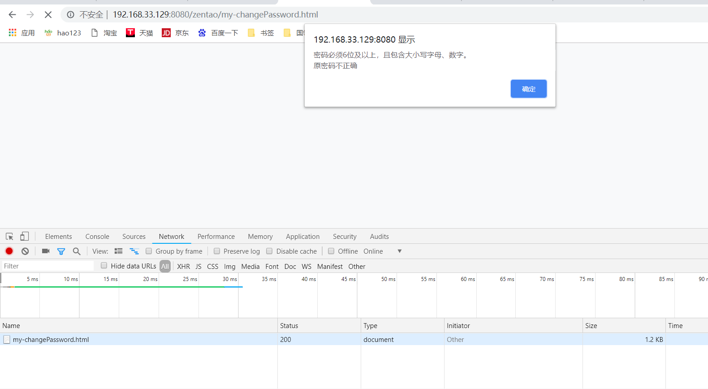Select the inspect element picker icon
Image resolution: width=708 pixels, height=389 pixels.
point(9,237)
